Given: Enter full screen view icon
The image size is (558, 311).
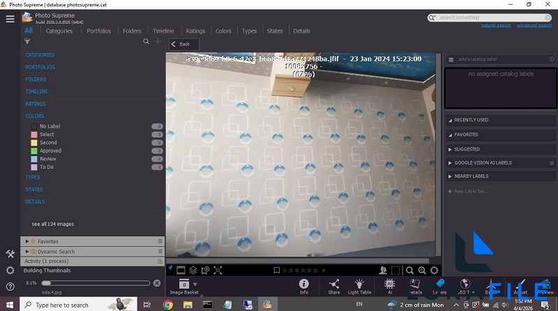Looking at the screenshot, I should tap(218, 271).
